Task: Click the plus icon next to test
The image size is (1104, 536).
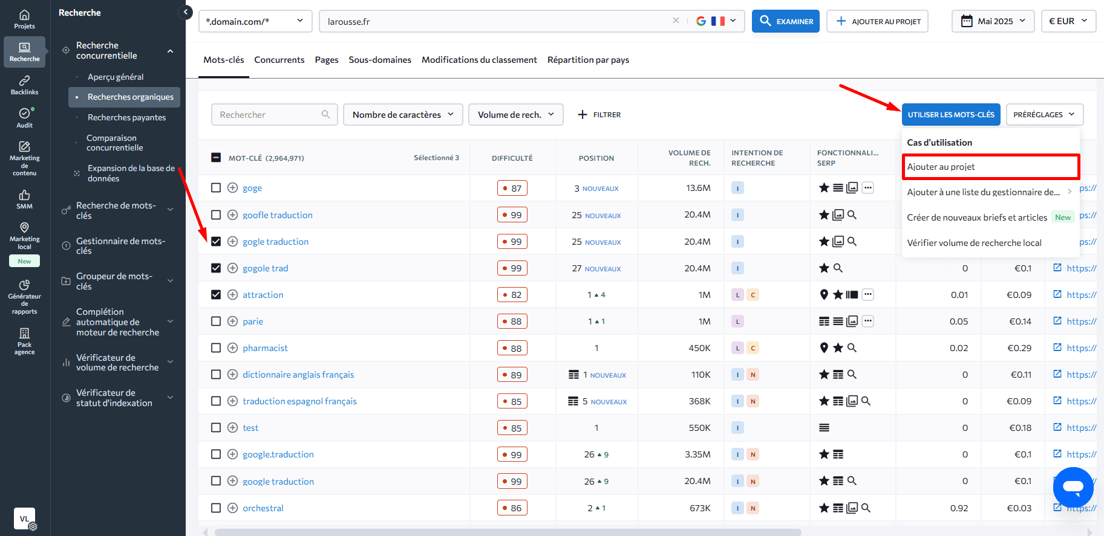Action: (x=232, y=428)
